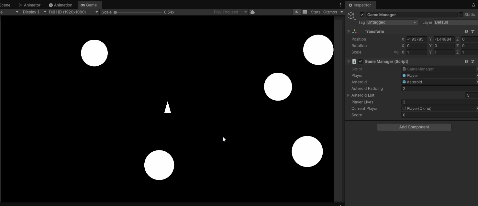Click the Asteroid object reference field
Viewport: 478px width, 206px height.
(439, 82)
